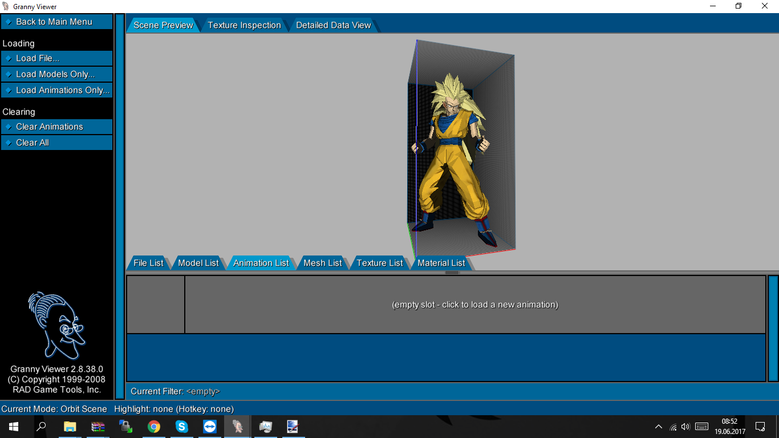Open WinRAR from the taskbar

coord(98,427)
